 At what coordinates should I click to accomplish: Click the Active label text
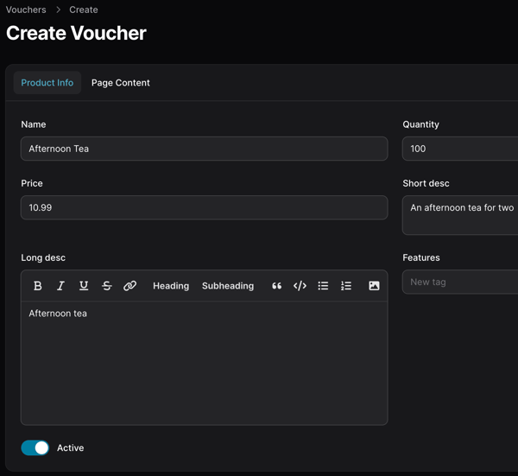(x=71, y=447)
